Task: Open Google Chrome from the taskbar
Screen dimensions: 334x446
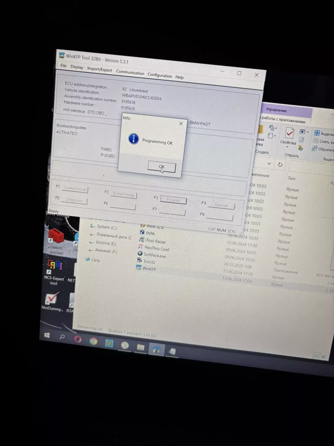Action: click(94, 341)
